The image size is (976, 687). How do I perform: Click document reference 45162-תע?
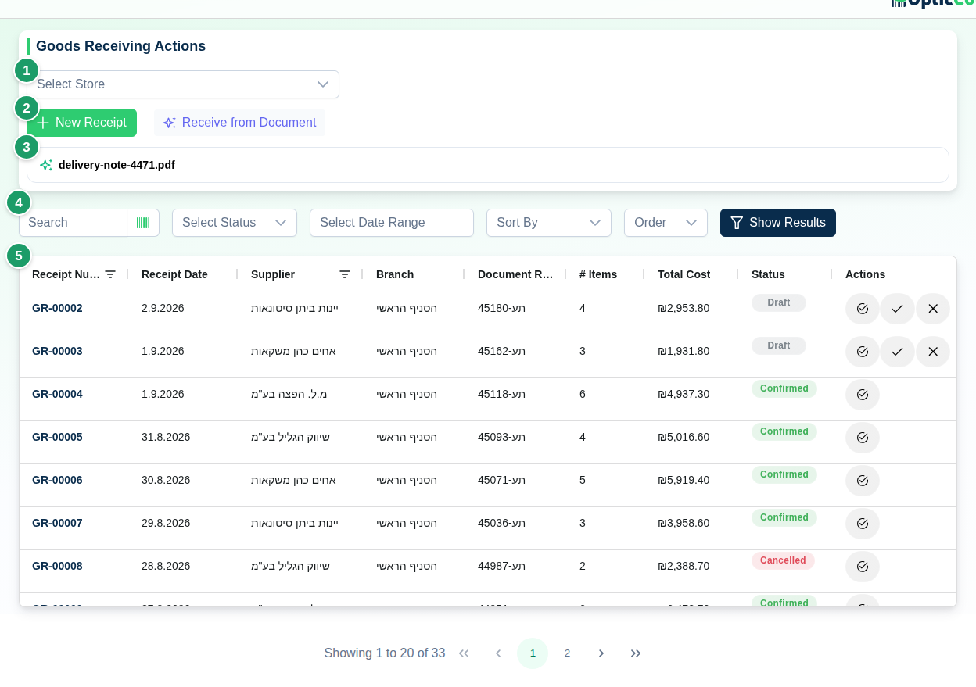501,351
